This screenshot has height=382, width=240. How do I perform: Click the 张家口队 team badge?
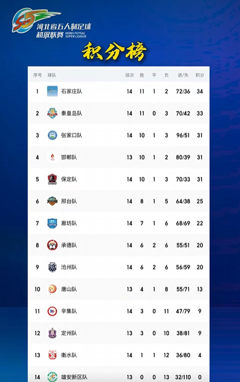pos(52,135)
